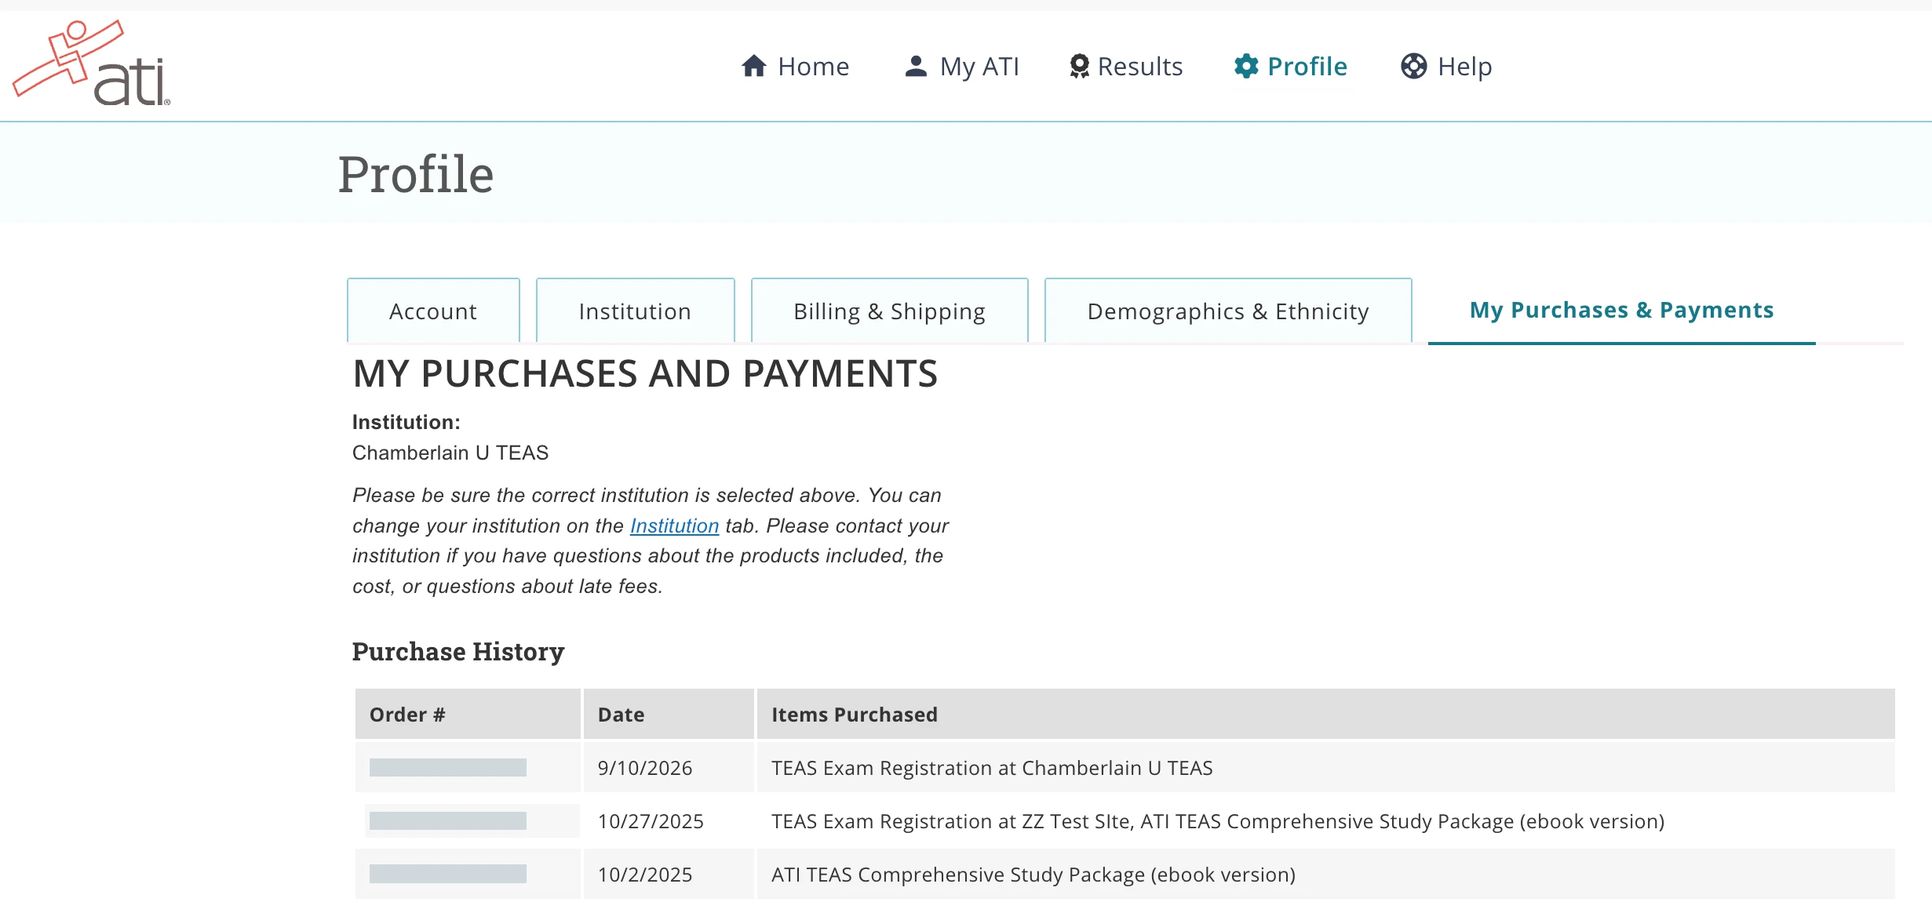Screen dimensions: 1932x902
Task: Select the My Purchases & Payments tab
Action: pyautogui.click(x=1621, y=310)
